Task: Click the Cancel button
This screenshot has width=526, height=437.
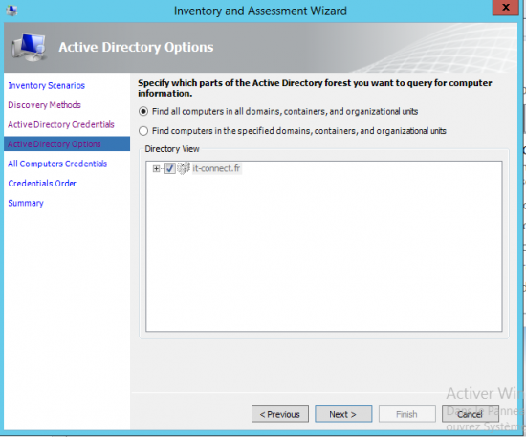Action: [470, 414]
